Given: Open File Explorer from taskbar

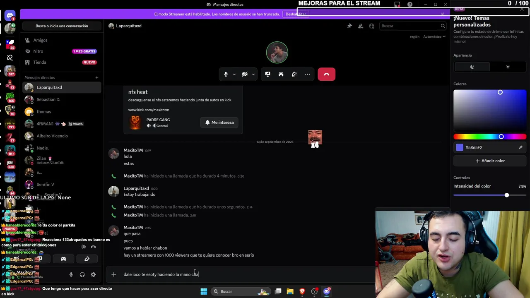Looking at the screenshot, I should click(x=290, y=291).
